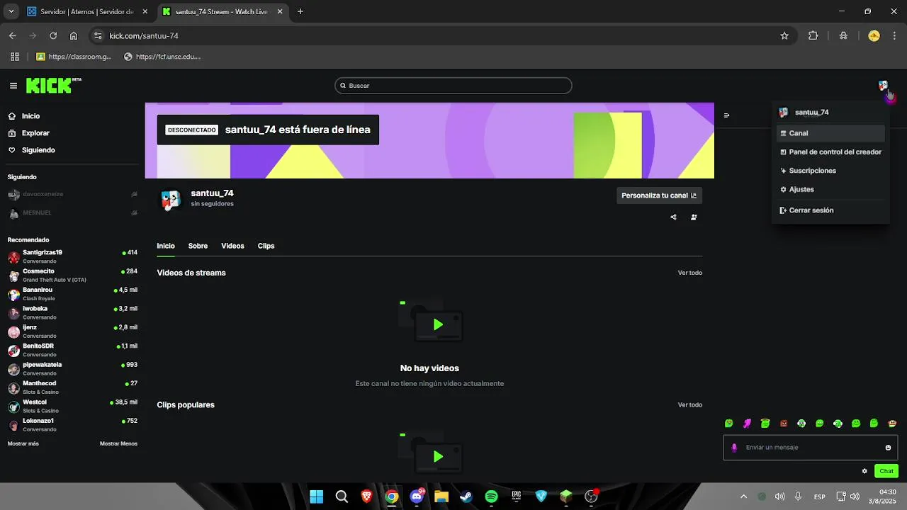
Task: Open Discord from the taskbar
Action: 417,497
